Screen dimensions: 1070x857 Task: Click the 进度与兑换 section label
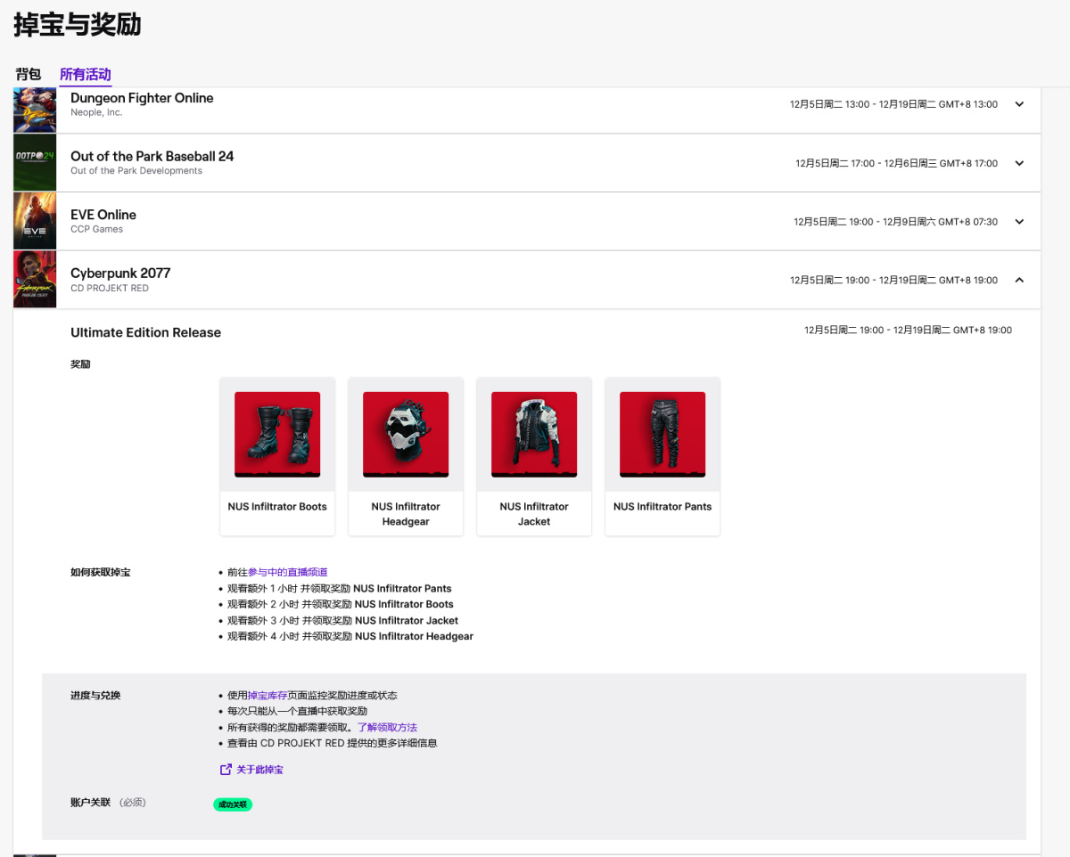pos(95,695)
